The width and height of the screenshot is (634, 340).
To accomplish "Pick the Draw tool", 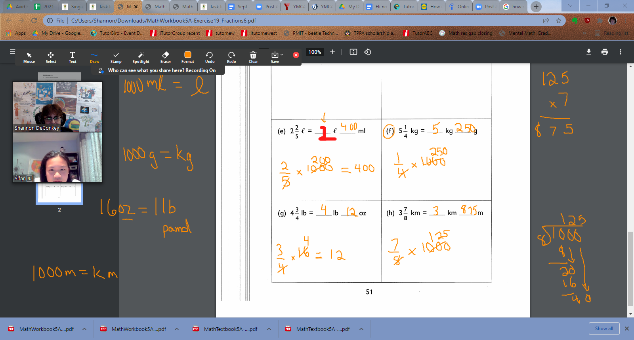I will click(x=94, y=57).
